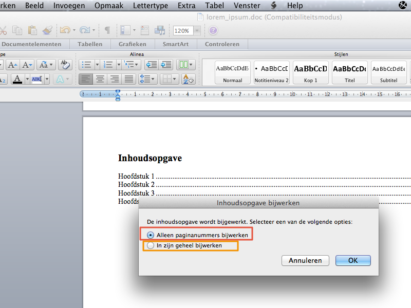
Task: Increase the font size
Action: click(x=12, y=65)
